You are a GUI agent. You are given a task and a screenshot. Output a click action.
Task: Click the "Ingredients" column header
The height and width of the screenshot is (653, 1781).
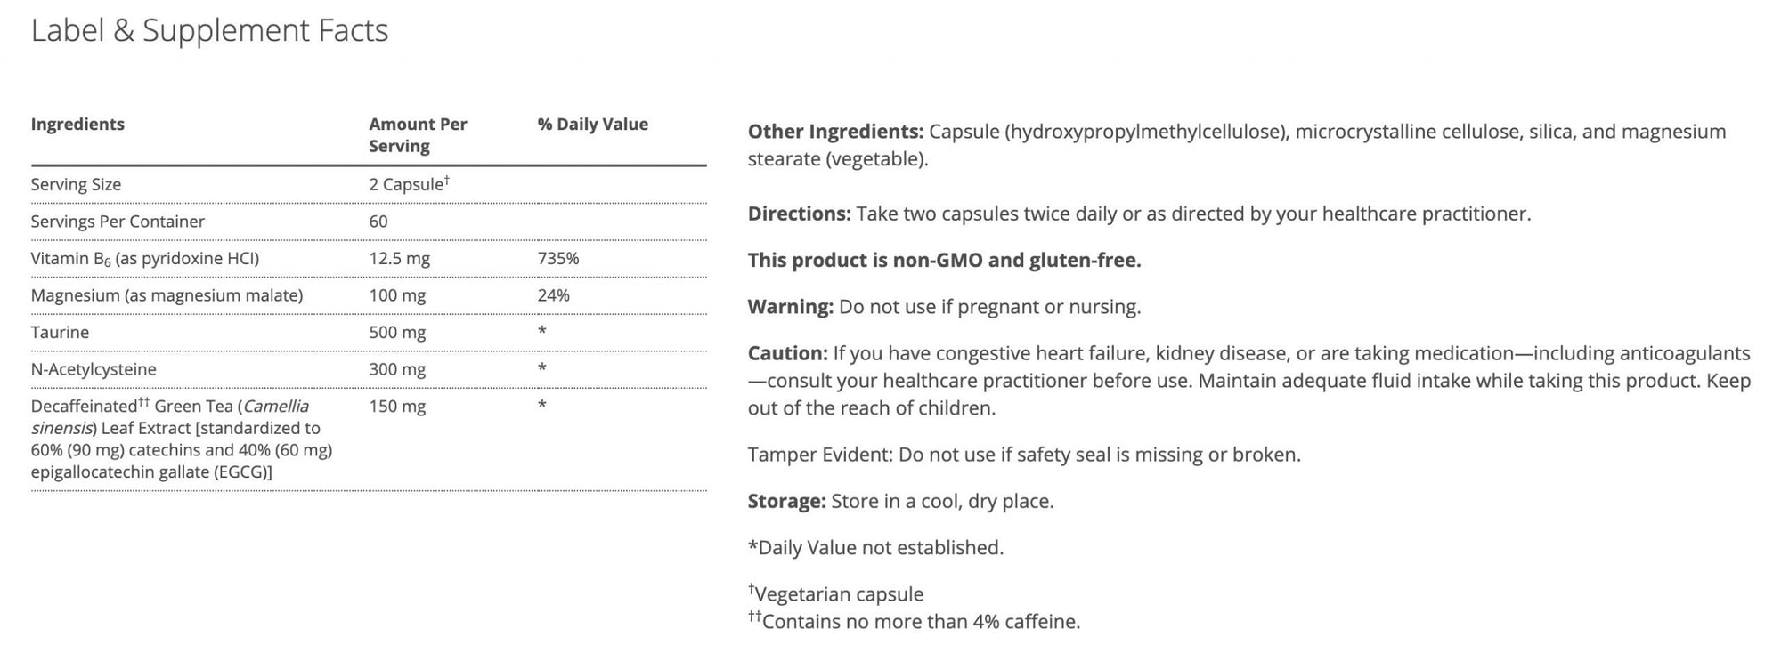tap(77, 125)
